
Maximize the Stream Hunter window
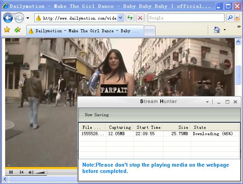(227, 102)
